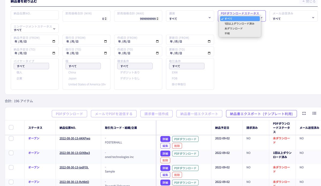The height and width of the screenshot is (186, 321).
Task: Select すべて in 取引条件 list
Action: click(187, 66)
